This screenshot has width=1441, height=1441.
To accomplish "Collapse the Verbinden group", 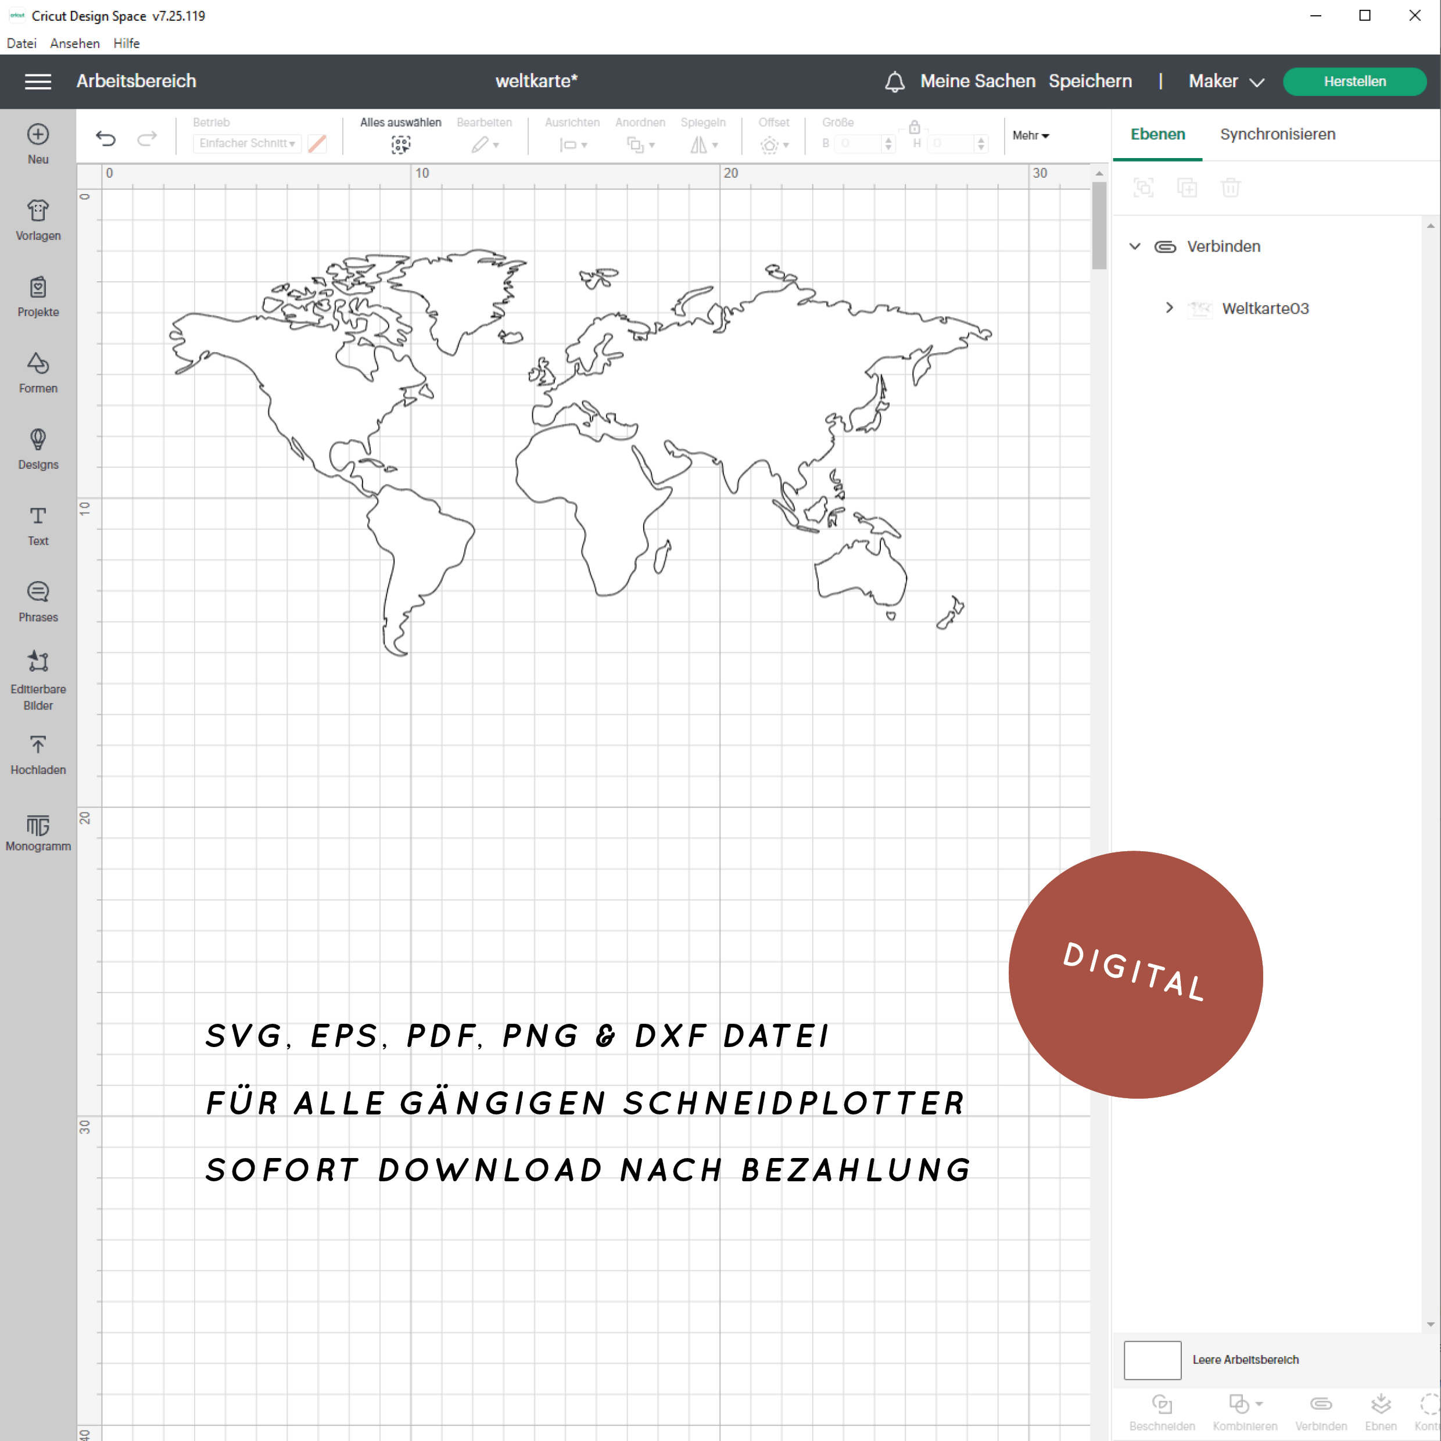I will pos(1134,246).
